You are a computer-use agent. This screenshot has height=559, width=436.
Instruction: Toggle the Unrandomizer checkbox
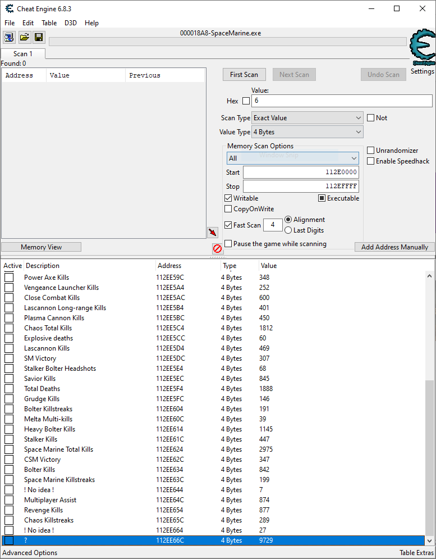370,151
